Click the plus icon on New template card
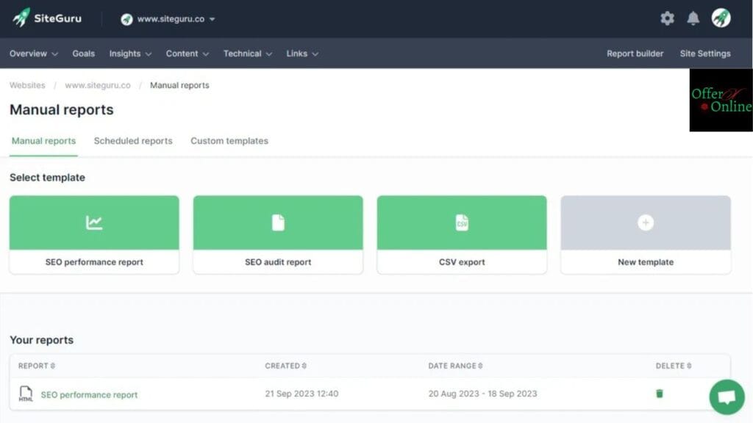Viewport: 753px width, 423px height. click(x=646, y=223)
